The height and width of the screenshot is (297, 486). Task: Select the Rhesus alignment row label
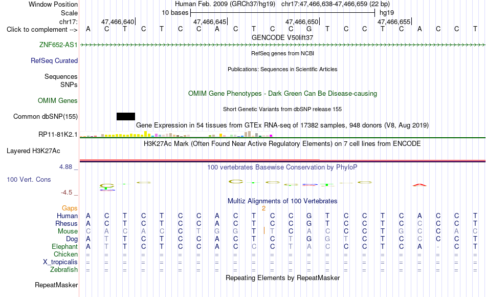pos(67,223)
